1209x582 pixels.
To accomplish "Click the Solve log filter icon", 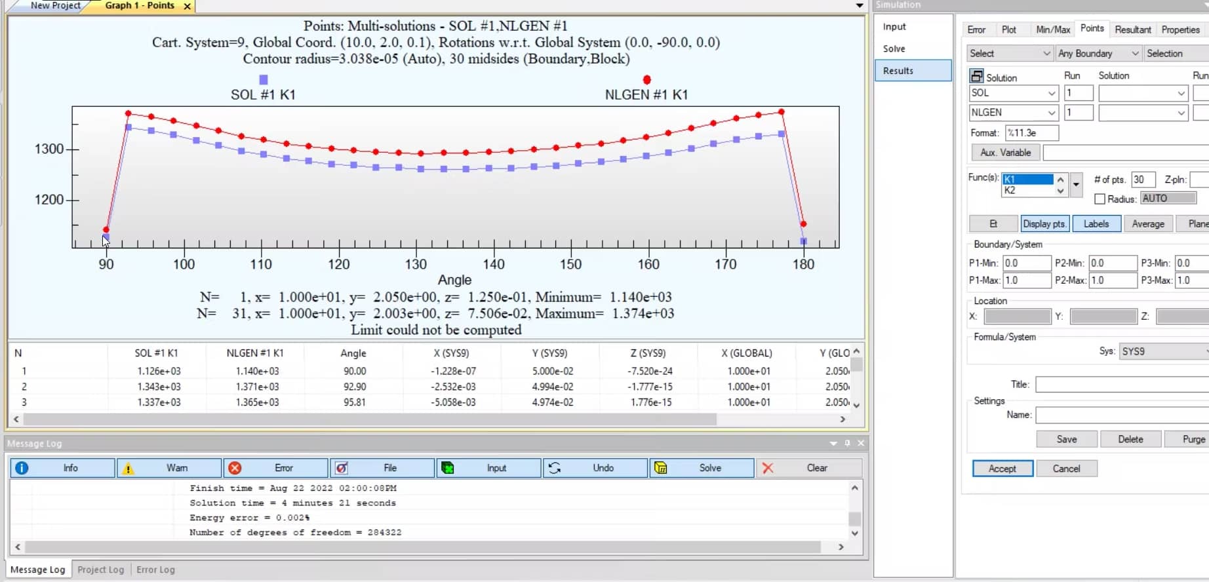I will [x=661, y=468].
